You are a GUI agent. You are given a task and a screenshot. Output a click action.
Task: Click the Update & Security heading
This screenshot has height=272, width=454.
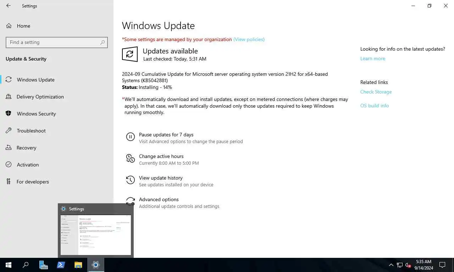[x=26, y=59]
